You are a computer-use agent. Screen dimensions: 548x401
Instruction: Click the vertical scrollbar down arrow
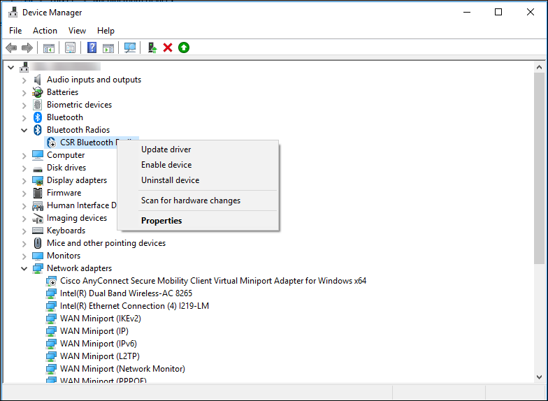539,377
